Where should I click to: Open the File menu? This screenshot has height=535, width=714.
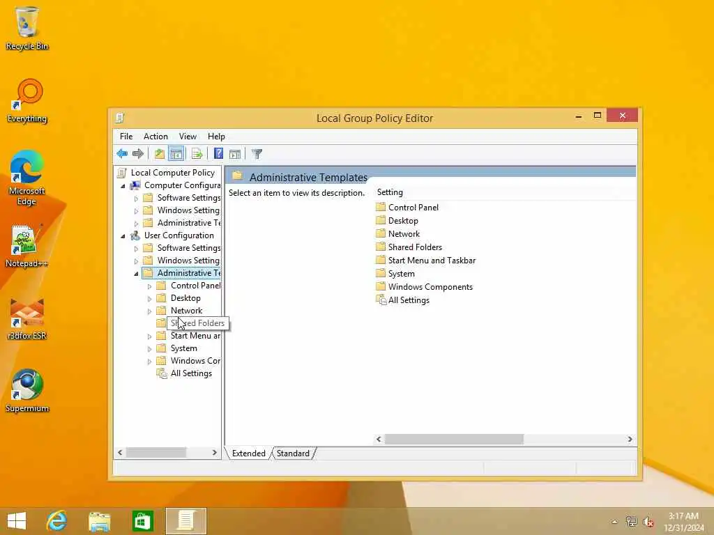click(126, 137)
